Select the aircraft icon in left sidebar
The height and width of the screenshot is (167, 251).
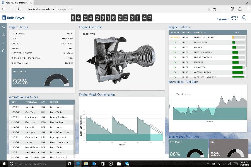click(x=3, y=35)
